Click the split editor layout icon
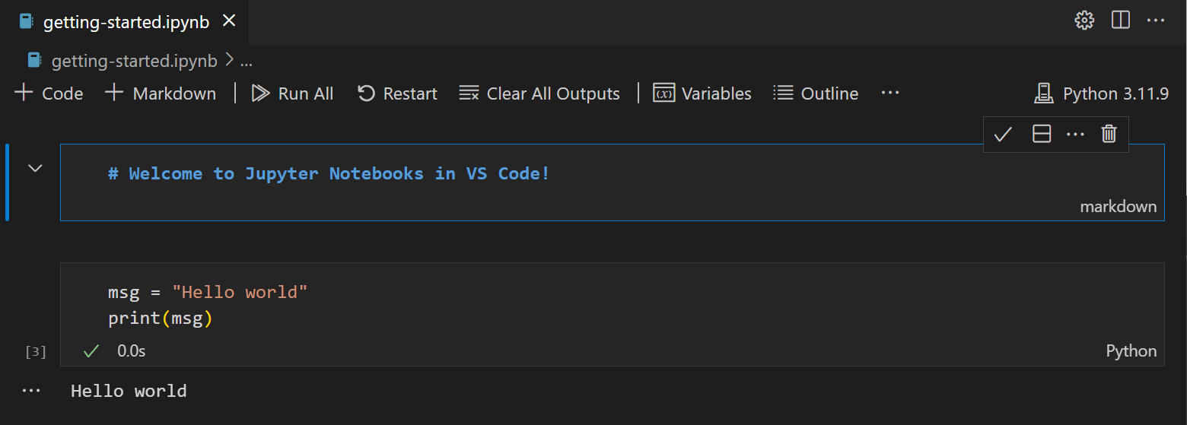 (x=1120, y=21)
